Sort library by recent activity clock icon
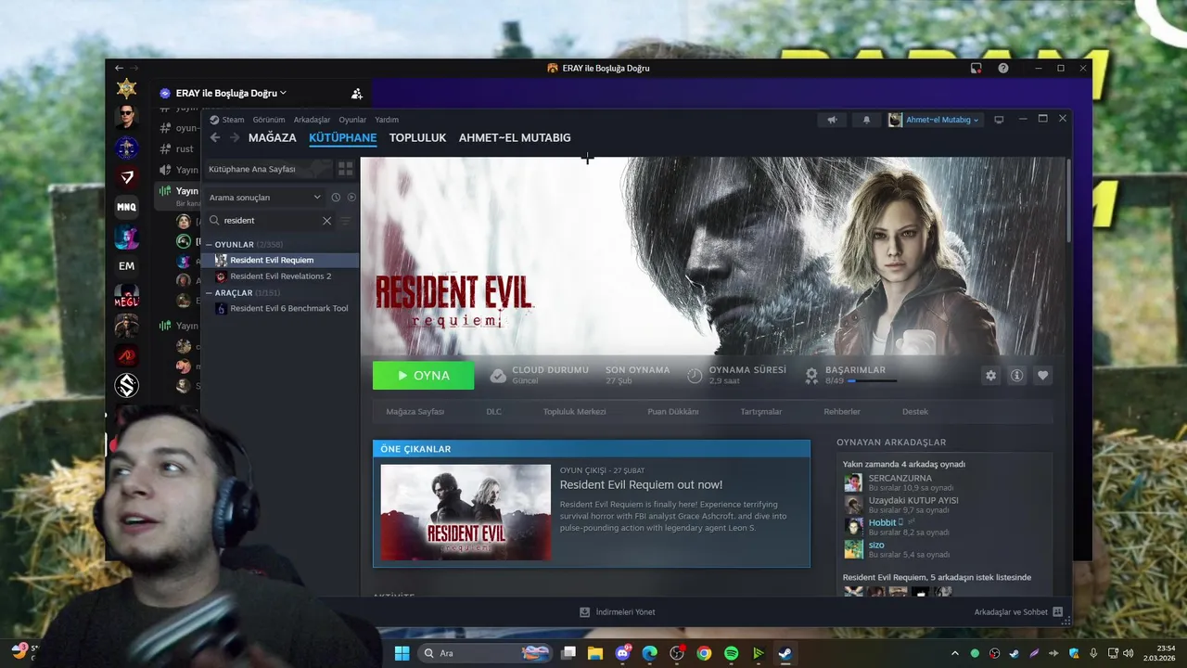The image size is (1187, 668). tap(336, 197)
